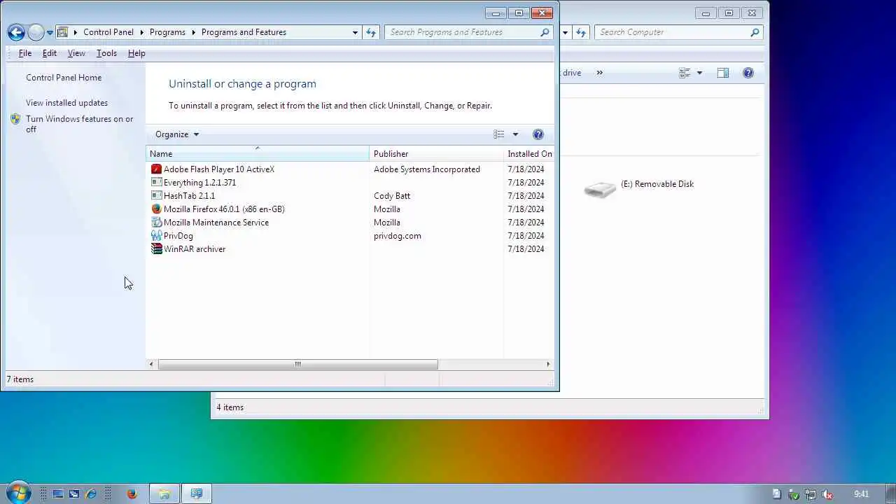Open the Organize dropdown
The width and height of the screenshot is (896, 504).
(x=177, y=134)
